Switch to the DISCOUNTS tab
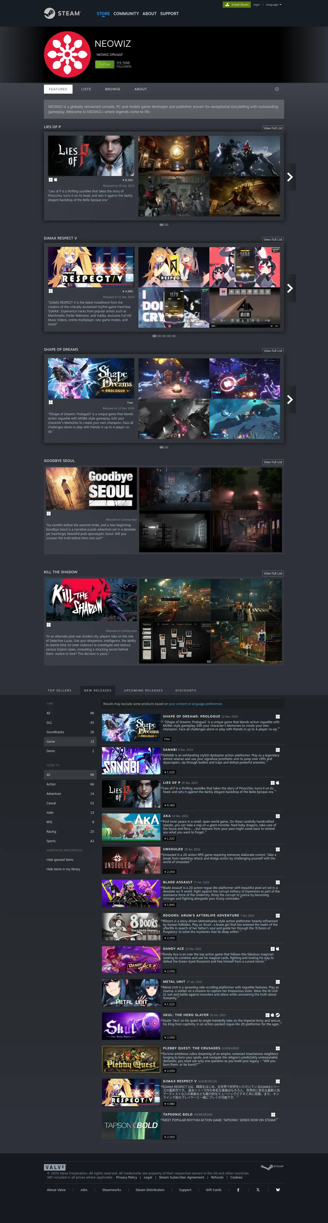 (186, 690)
